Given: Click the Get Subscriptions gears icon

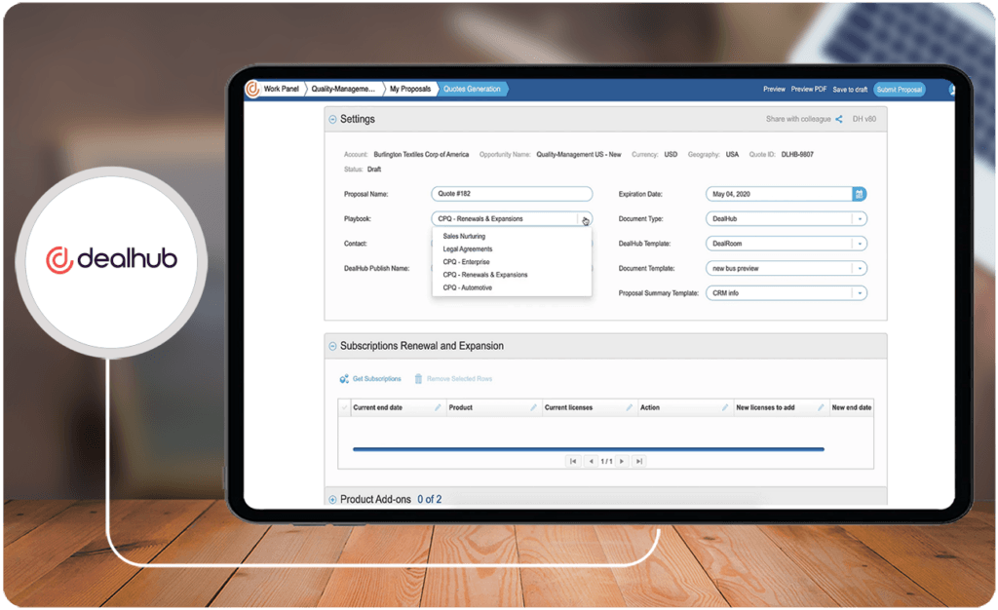Looking at the screenshot, I should coord(344,379).
